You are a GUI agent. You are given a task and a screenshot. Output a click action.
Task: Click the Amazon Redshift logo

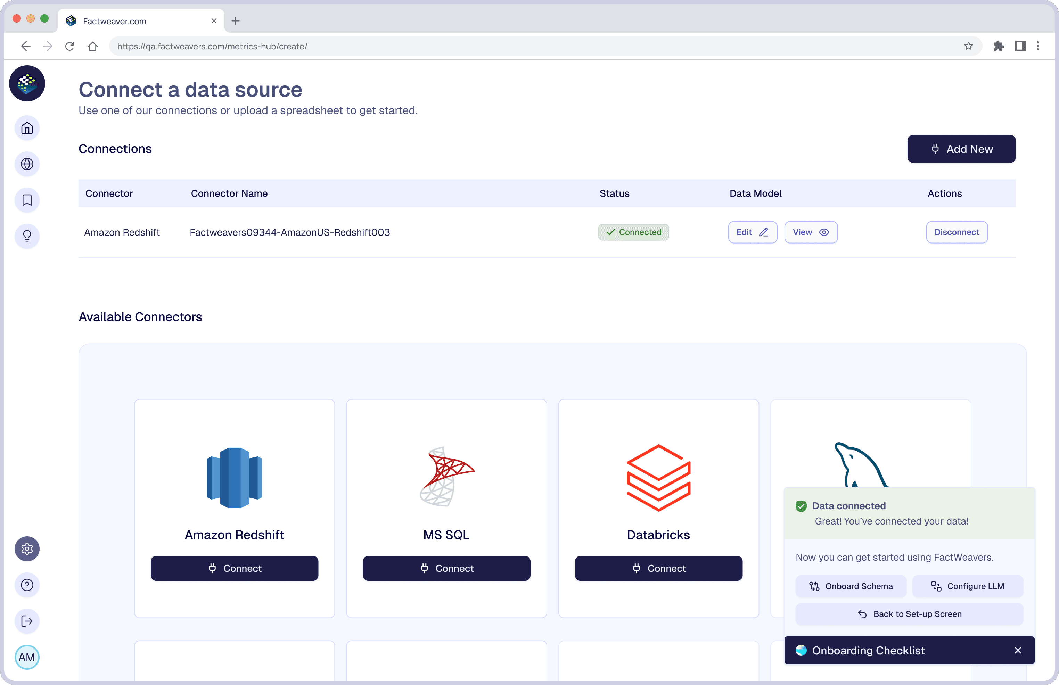235,478
